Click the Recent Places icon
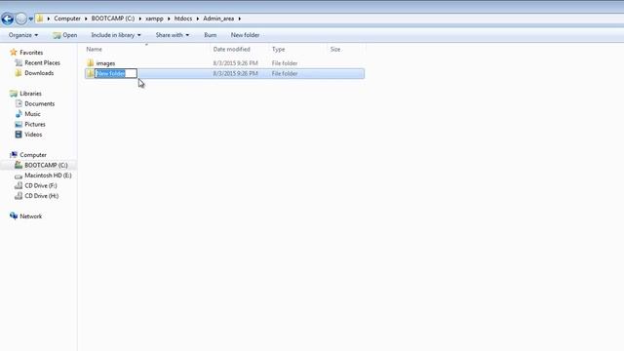This screenshot has height=351, width=624. [x=19, y=62]
